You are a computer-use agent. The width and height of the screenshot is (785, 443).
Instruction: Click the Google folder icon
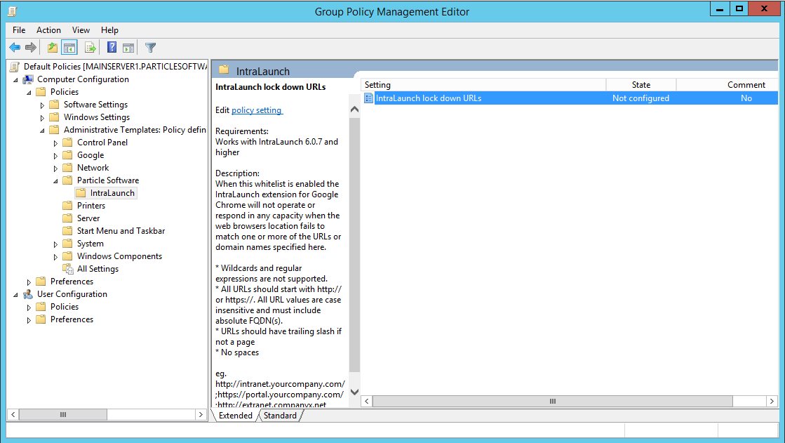pos(67,155)
